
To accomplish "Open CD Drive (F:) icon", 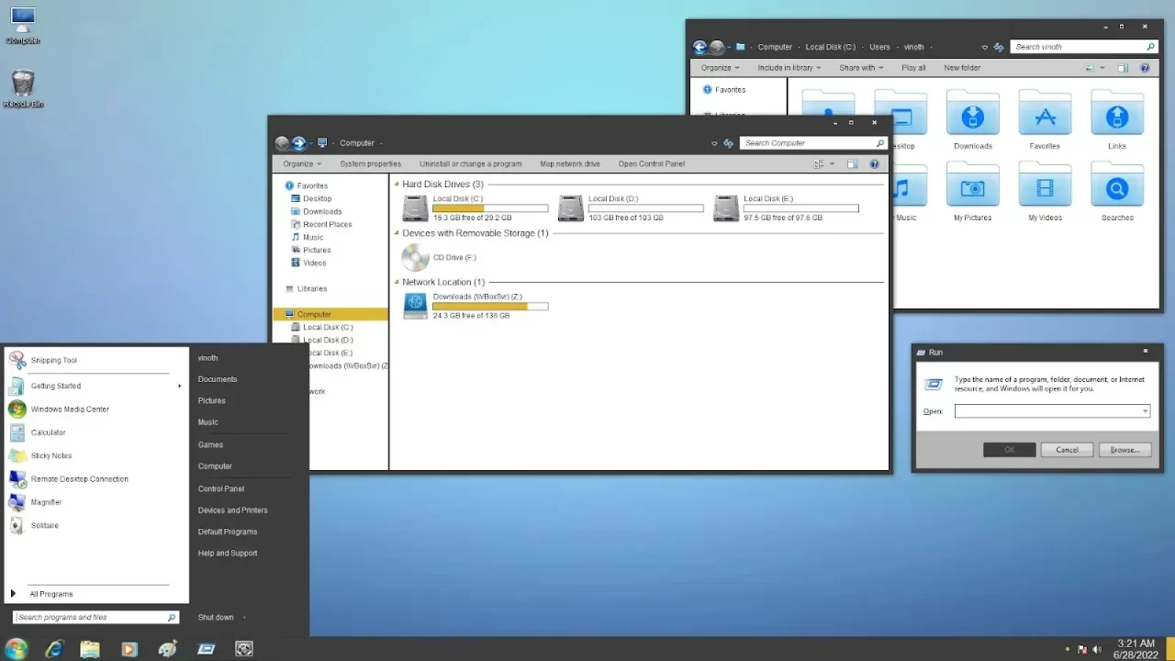I will point(415,257).
